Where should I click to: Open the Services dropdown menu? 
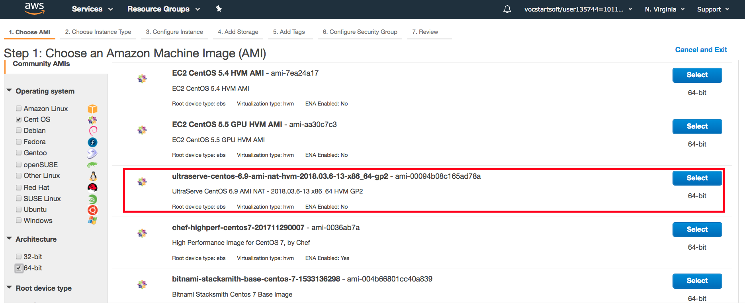(x=92, y=9)
